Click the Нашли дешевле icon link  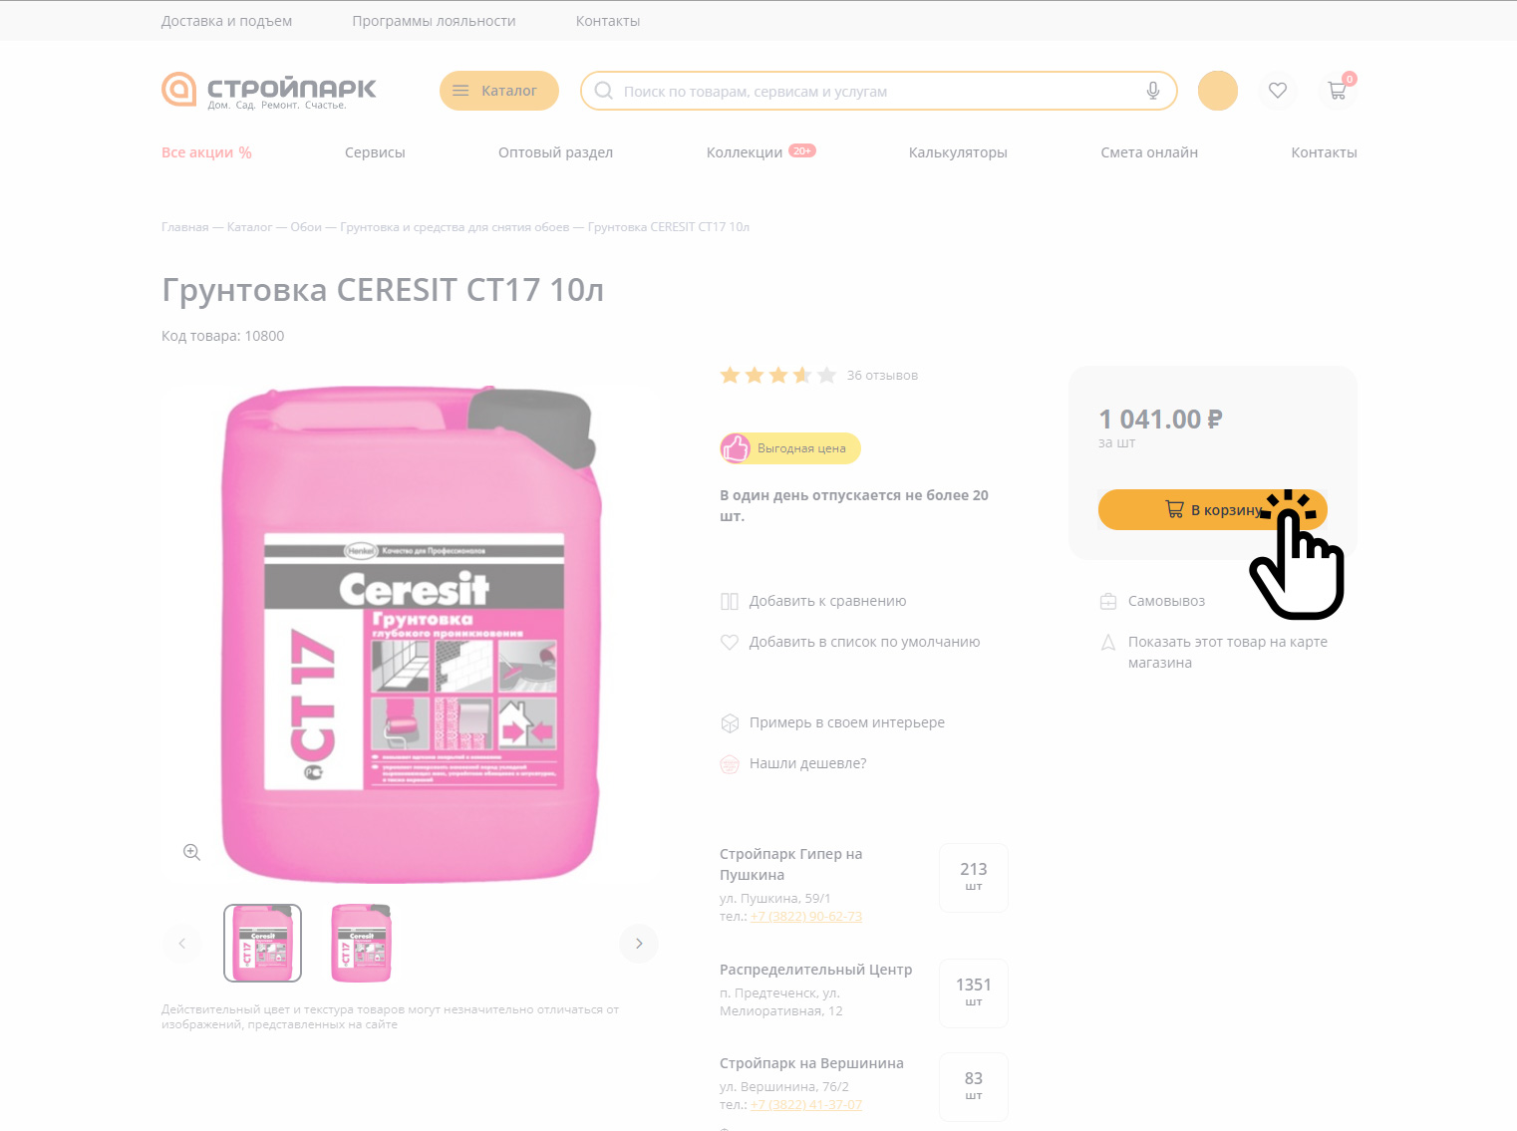pyautogui.click(x=730, y=764)
